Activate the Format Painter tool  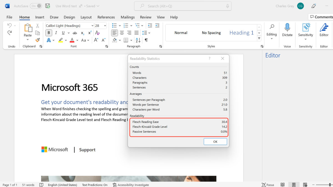(x=37, y=40)
